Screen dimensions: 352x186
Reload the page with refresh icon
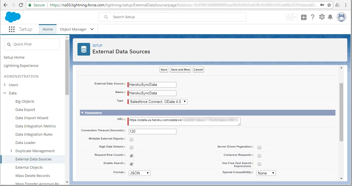[21, 5]
